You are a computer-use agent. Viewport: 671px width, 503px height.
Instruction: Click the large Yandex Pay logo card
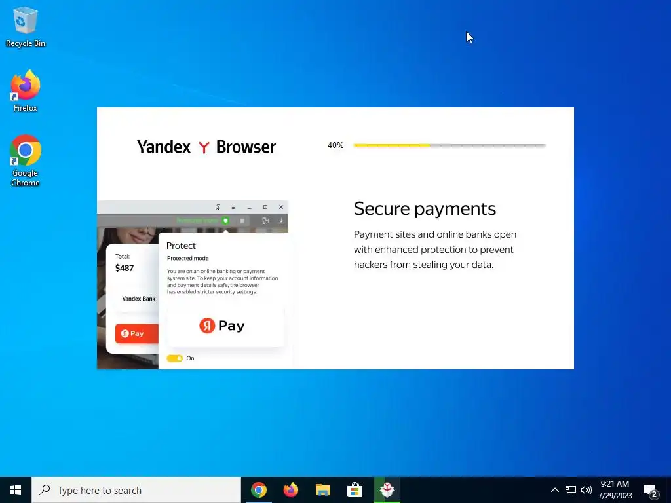[x=225, y=326]
